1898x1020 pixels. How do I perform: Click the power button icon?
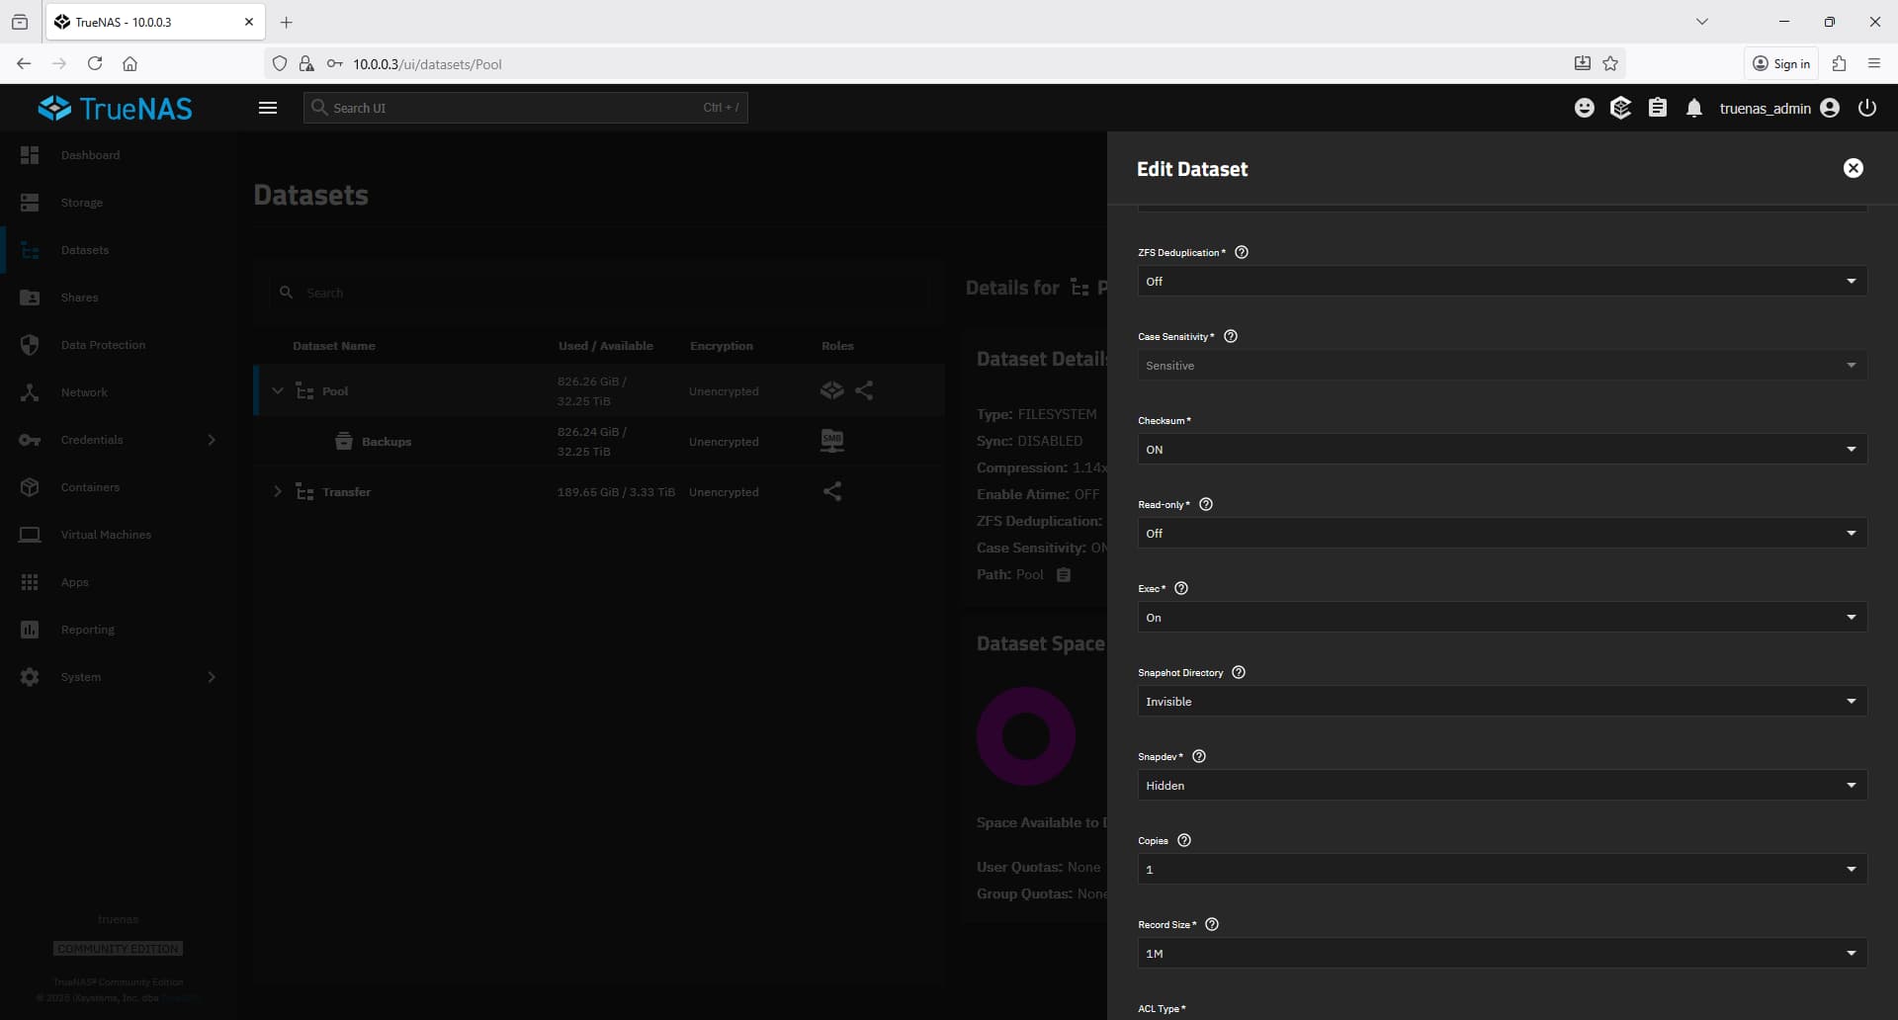point(1866,109)
